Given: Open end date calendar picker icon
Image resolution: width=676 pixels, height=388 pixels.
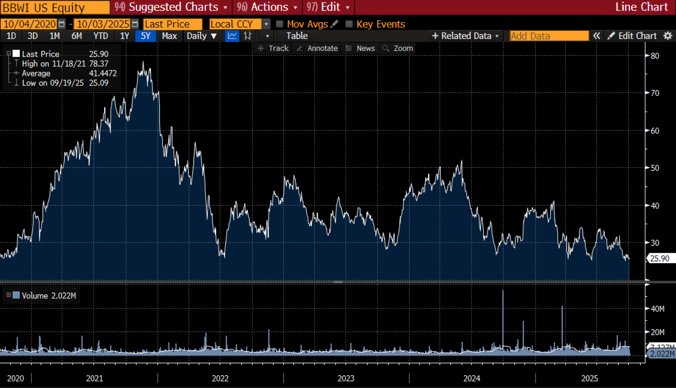Looking at the screenshot, I should (135, 24).
